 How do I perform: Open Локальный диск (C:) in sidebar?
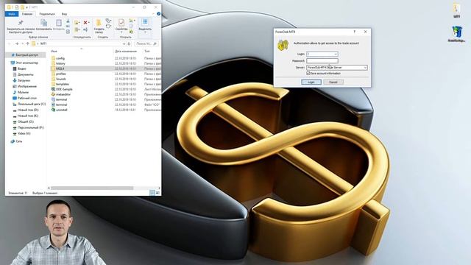[x=29, y=104]
